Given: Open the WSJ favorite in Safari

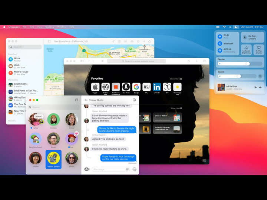Looking at the screenshot, I should [x=146, y=87].
